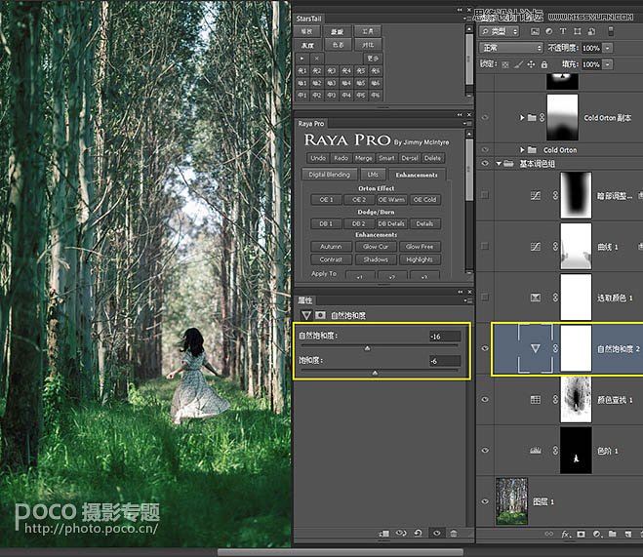Show the 曲线 1 layer
This screenshot has width=643, height=557.
click(485, 247)
